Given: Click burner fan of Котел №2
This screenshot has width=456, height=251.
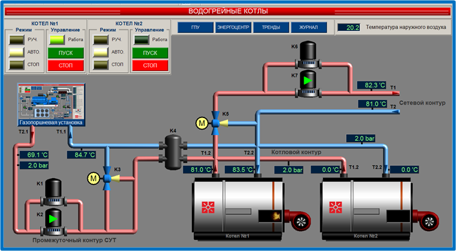Looking at the screenshot, I should [x=427, y=221].
